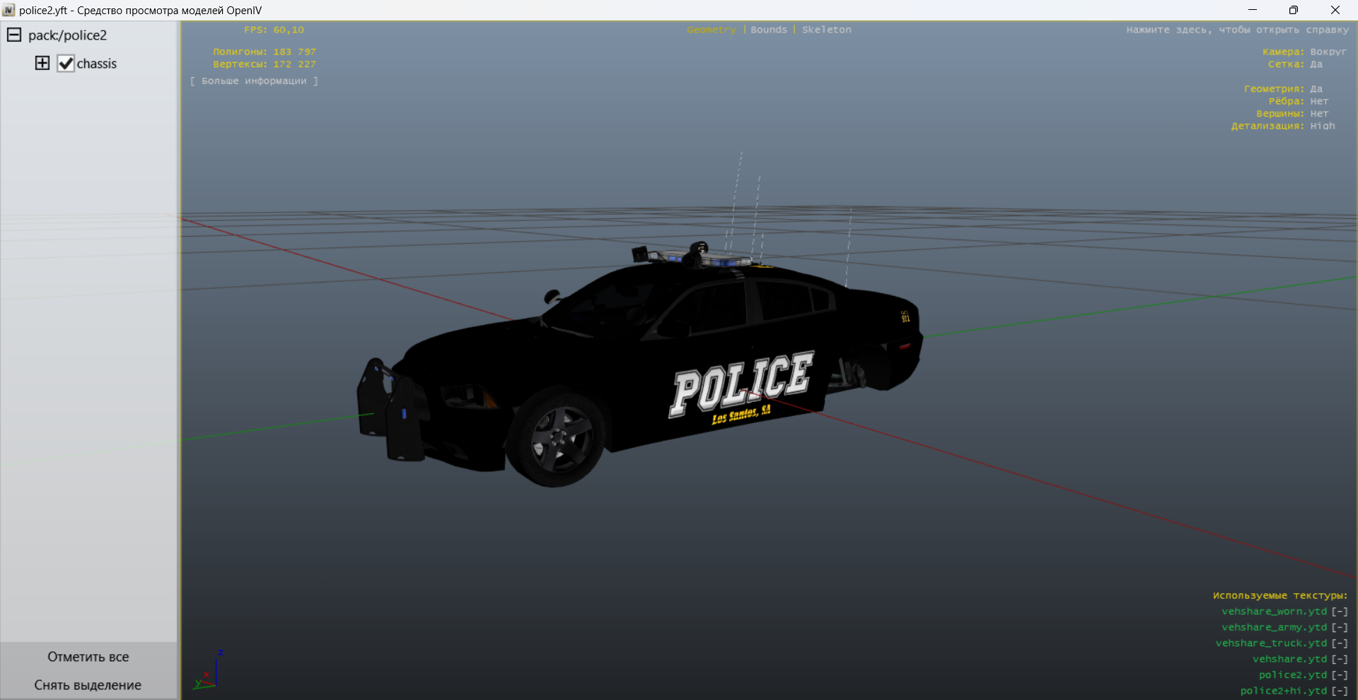Select the Geometry view tab
The image size is (1358, 700).
(x=711, y=30)
